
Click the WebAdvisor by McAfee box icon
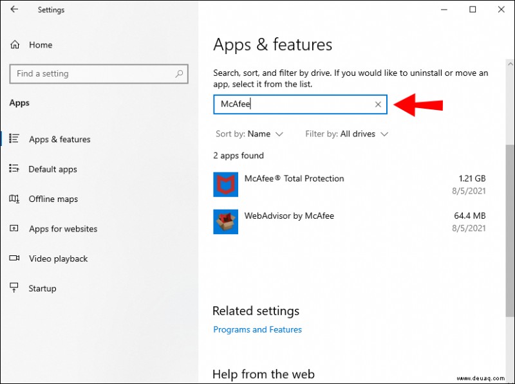tap(226, 222)
